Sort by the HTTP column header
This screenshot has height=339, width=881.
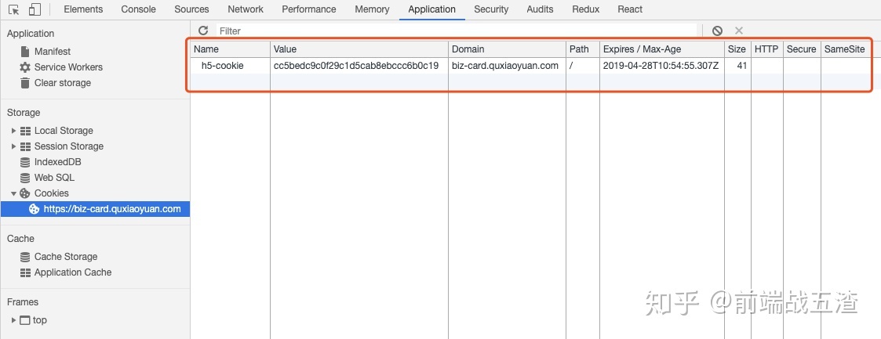(767, 49)
